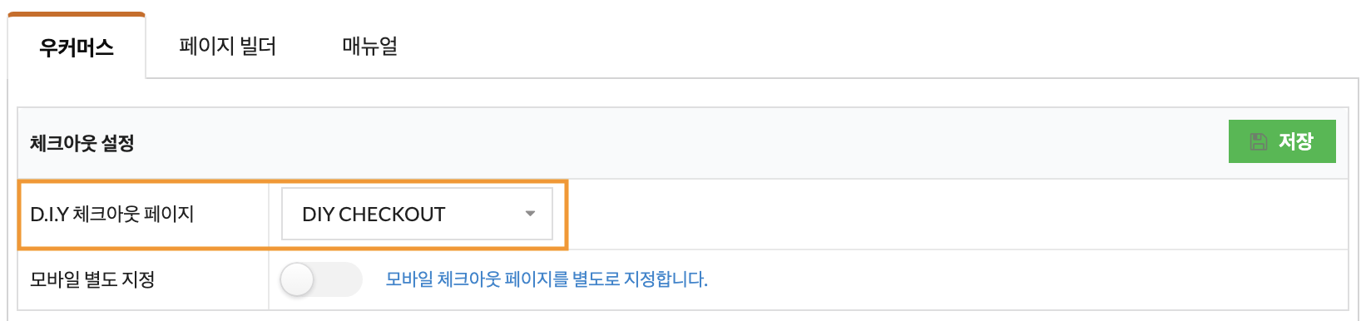The height and width of the screenshot is (321, 1366).
Task: Select the 우커머스 tab
Action: coord(77,47)
